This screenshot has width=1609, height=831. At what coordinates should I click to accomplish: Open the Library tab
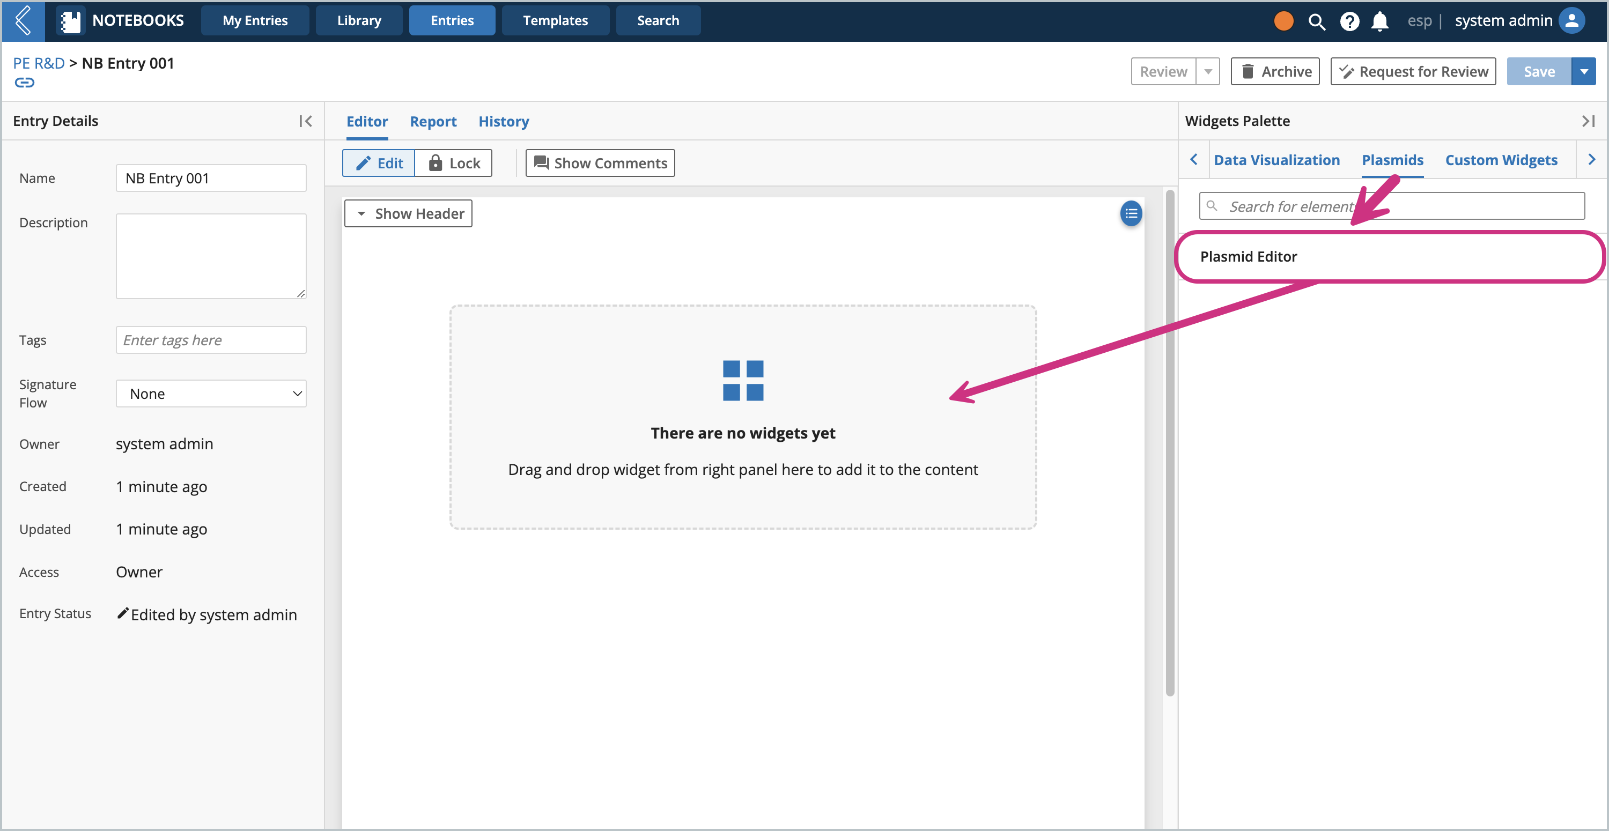(x=359, y=20)
